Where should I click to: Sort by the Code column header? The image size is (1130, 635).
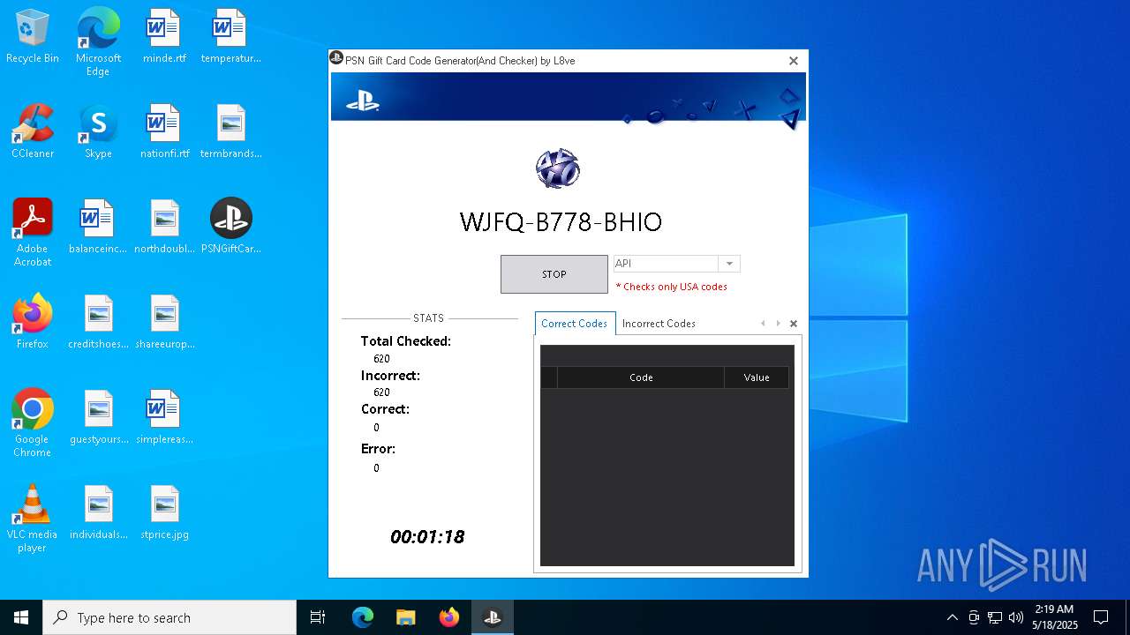(x=641, y=377)
